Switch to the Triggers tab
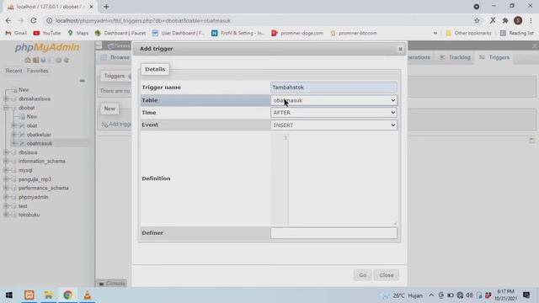 tap(495, 57)
